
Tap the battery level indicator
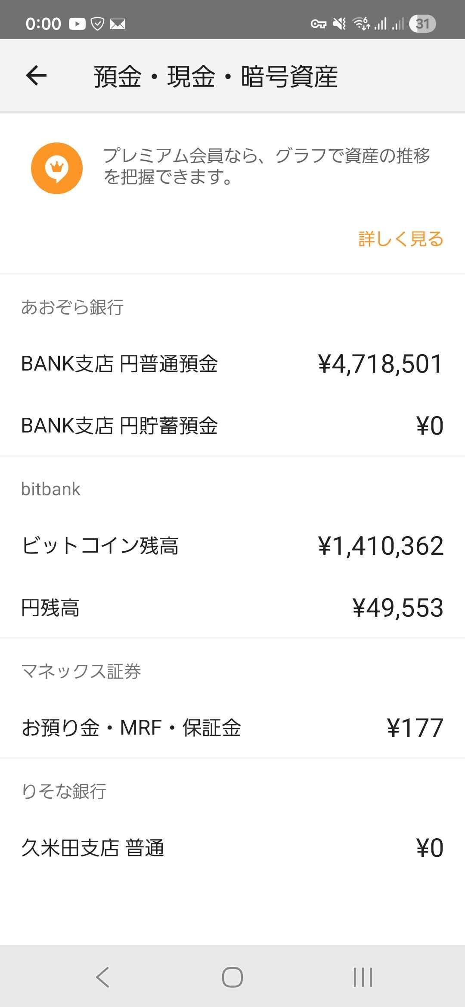click(422, 24)
